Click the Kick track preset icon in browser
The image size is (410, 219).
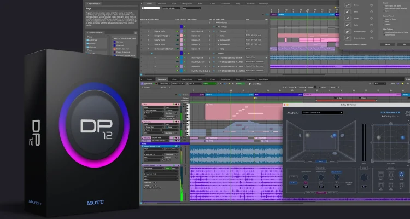click(x=115, y=42)
